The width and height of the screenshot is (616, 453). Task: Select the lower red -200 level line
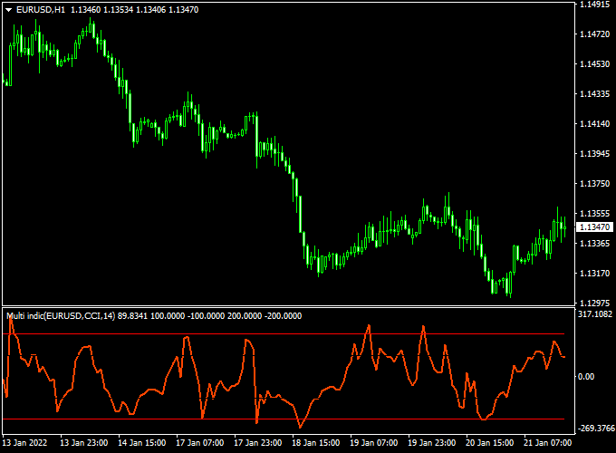pos(284,419)
